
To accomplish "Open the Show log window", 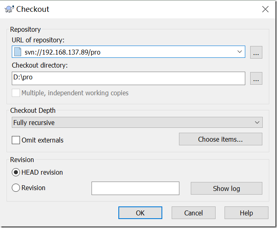I will (226, 189).
